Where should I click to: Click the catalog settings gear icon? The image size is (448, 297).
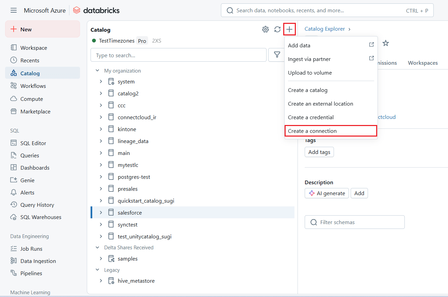[265, 29]
